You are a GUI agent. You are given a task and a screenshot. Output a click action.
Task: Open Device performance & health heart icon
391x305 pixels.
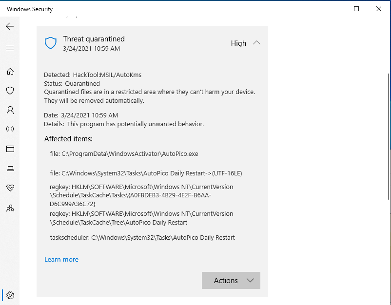coord(10,188)
